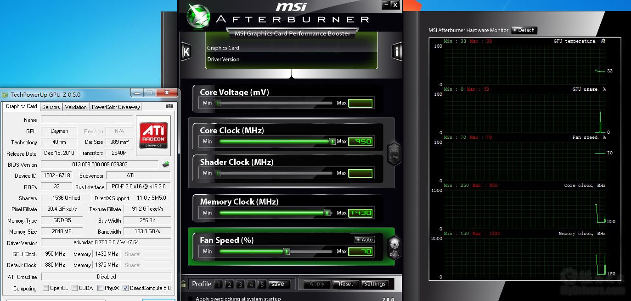Image resolution: width=631 pixels, height=301 pixels.
Task: Click the Graphics Card row in Afterburner
Action: click(x=292, y=48)
